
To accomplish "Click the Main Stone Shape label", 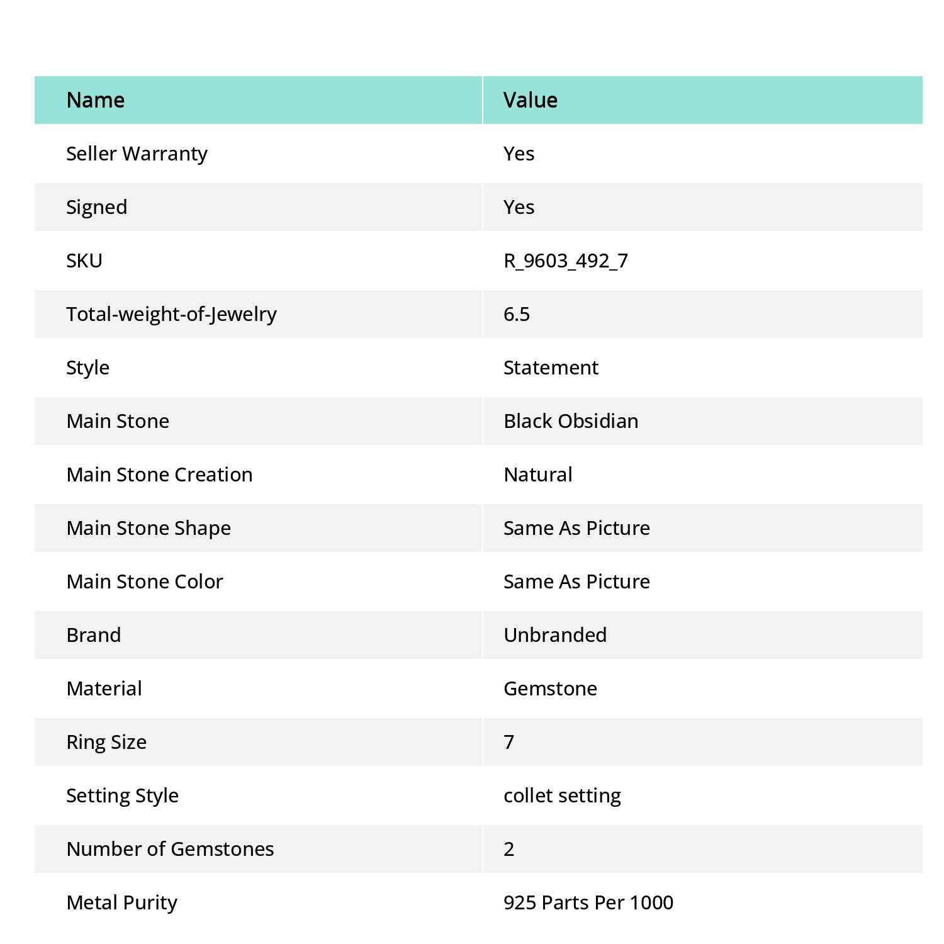I will coord(149,528).
